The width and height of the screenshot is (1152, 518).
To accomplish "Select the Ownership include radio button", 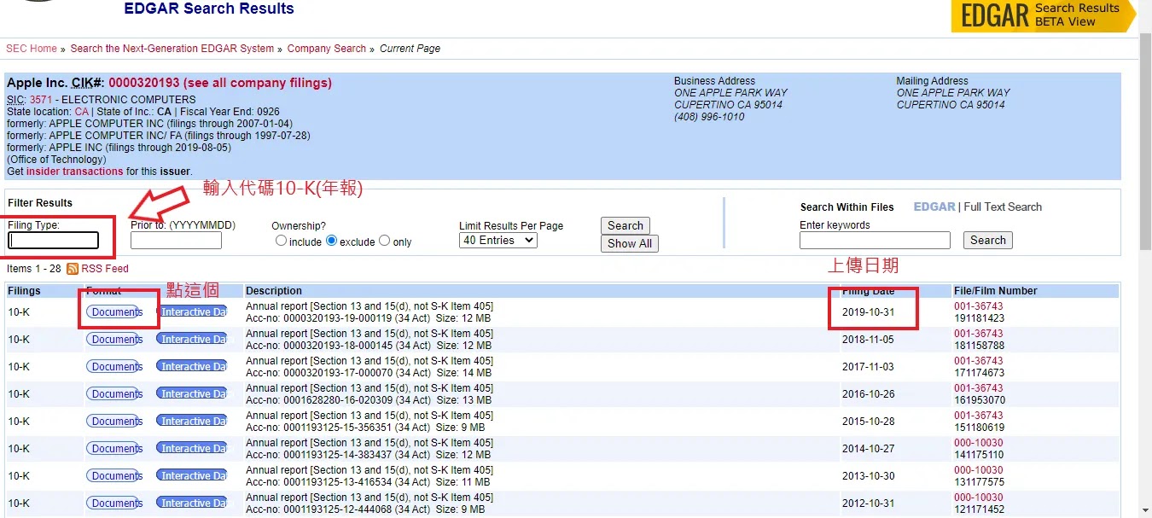I will (x=282, y=242).
